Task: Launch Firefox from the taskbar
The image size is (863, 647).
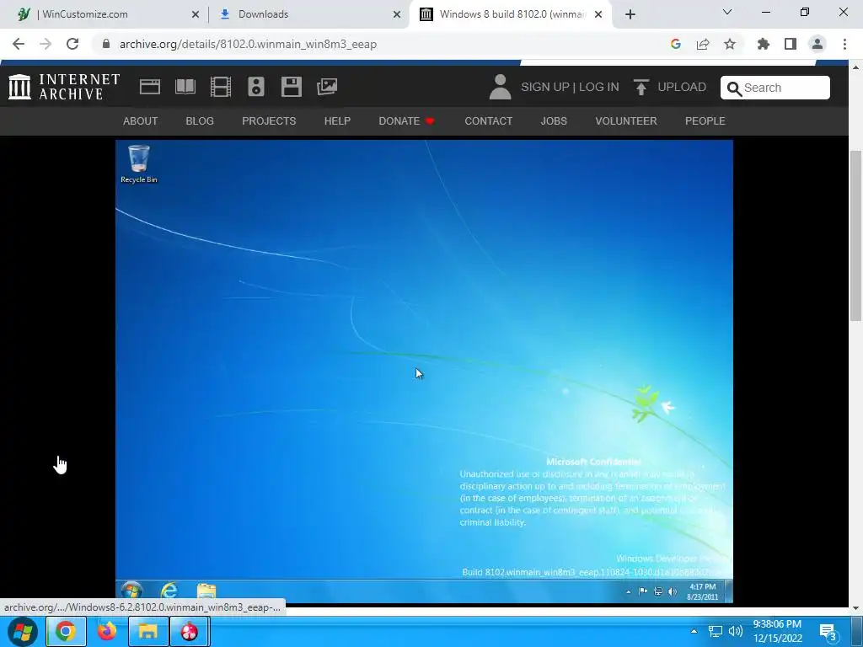Action: click(x=107, y=631)
